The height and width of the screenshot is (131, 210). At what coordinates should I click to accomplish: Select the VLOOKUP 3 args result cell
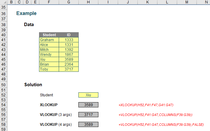click(x=89, y=115)
